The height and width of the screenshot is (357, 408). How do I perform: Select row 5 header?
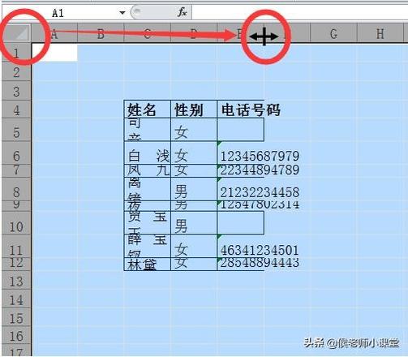(16, 130)
